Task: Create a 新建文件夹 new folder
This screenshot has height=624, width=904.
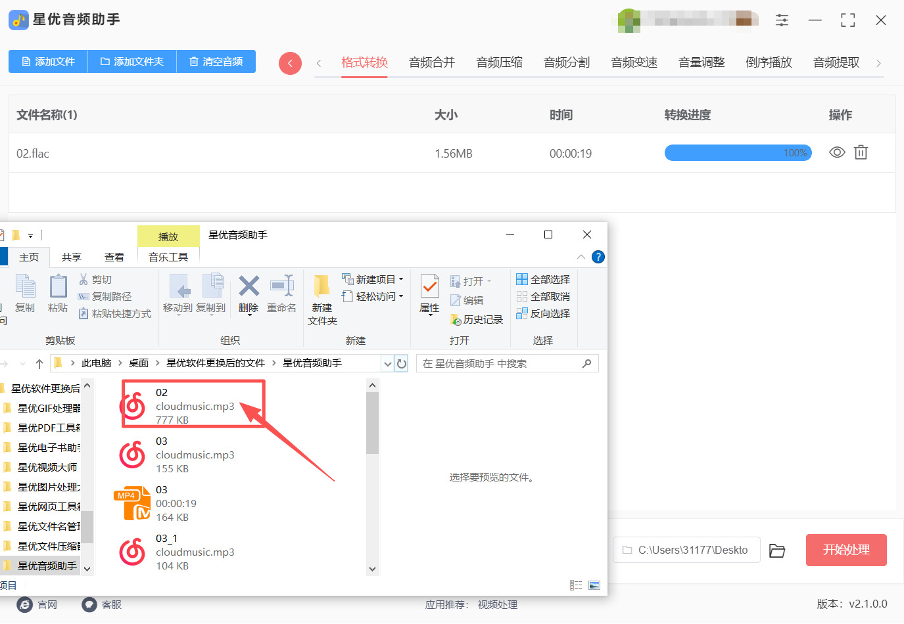Action: 322,300
